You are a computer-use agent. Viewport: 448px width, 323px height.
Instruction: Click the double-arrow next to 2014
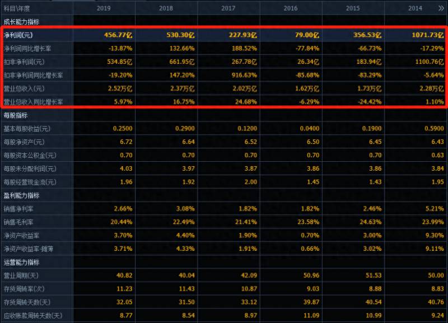tap(441, 8)
